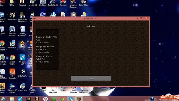This screenshot has height=101, width=179.
Task: Open HP Quick Start desktop shortcut
Action: click(x=22, y=60)
